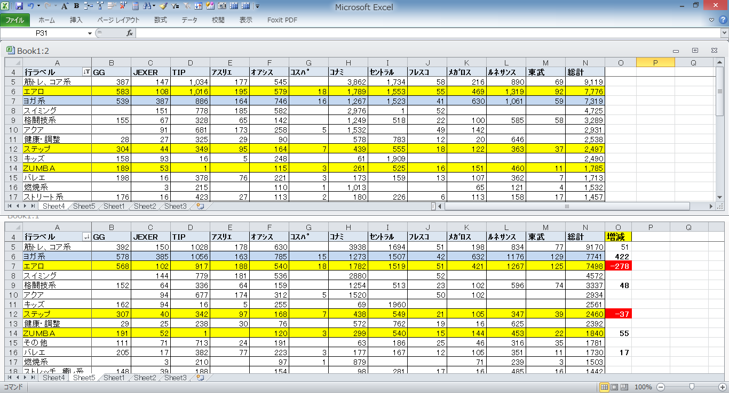
Task: Click the filter funnel icon in the toolbar
Action: (176, 6)
